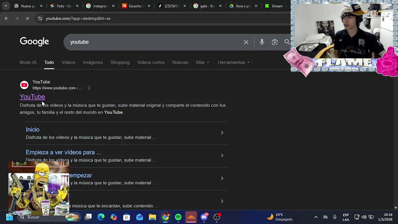Screen dimensions: 398x224
Task: Show hidden system tray icons
Action: 316,217
